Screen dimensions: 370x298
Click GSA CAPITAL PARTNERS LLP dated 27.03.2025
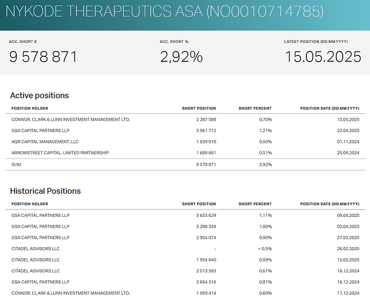pyautogui.click(x=40, y=238)
